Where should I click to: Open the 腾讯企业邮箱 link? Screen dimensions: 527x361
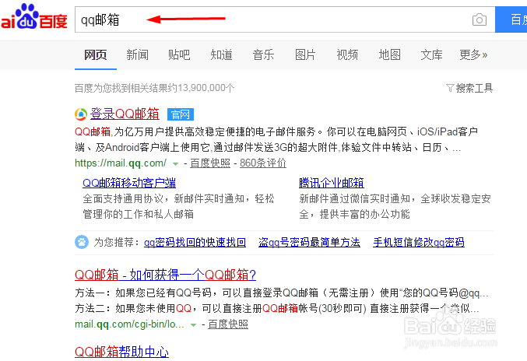pos(332,183)
